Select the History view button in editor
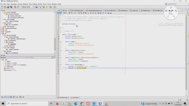 (x=65, y=13)
